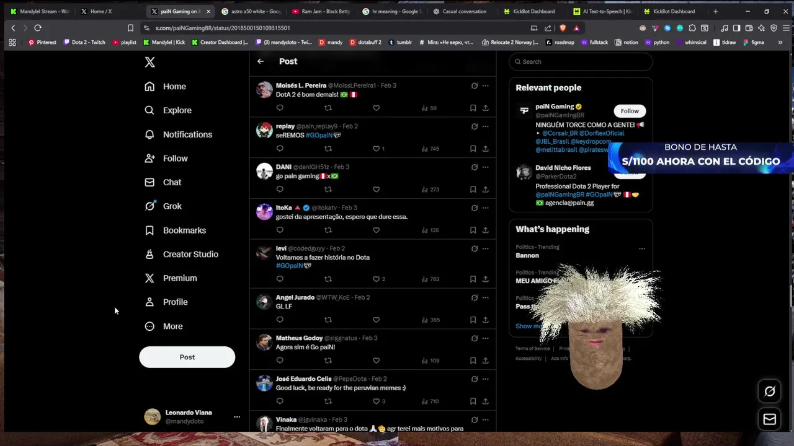Open Premium in the sidebar
The height and width of the screenshot is (446, 794).
click(171, 278)
